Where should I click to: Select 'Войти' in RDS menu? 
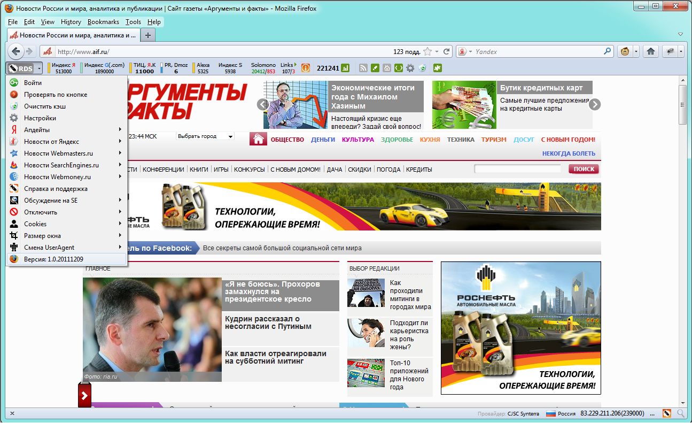(x=67, y=83)
